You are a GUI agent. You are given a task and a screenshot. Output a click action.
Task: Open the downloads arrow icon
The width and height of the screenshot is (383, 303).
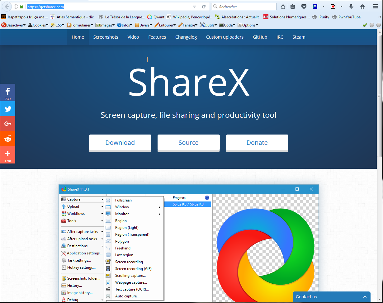pyautogui.click(x=351, y=7)
